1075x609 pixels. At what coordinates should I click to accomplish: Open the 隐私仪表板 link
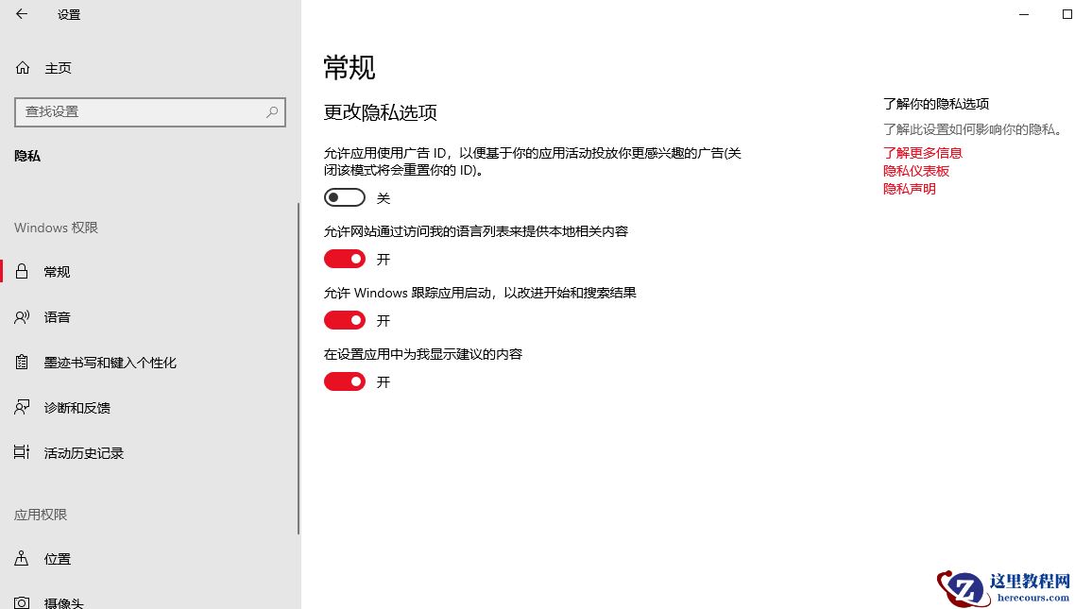(915, 170)
